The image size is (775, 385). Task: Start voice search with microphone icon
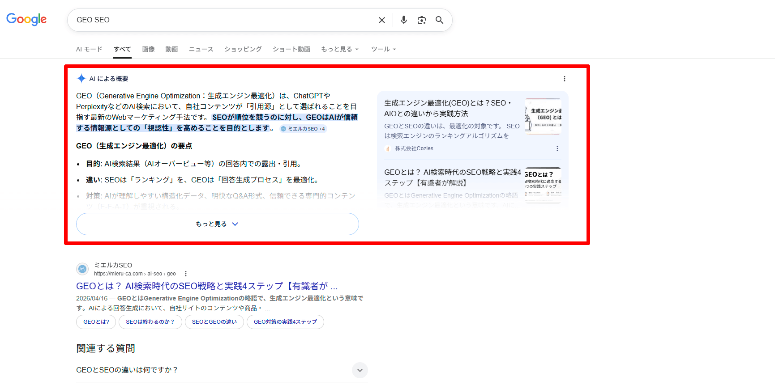404,20
